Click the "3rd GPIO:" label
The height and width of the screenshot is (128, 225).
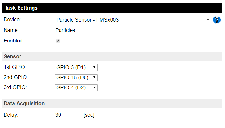tap(15, 87)
